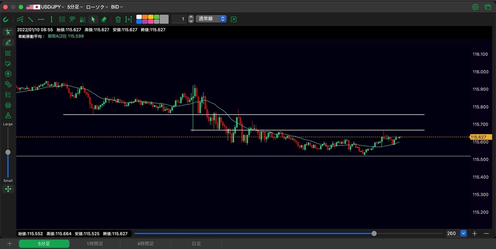Viewport: 496px width, 249px height.
Task: Switch to the 1時間足 tab
Action: (95, 244)
